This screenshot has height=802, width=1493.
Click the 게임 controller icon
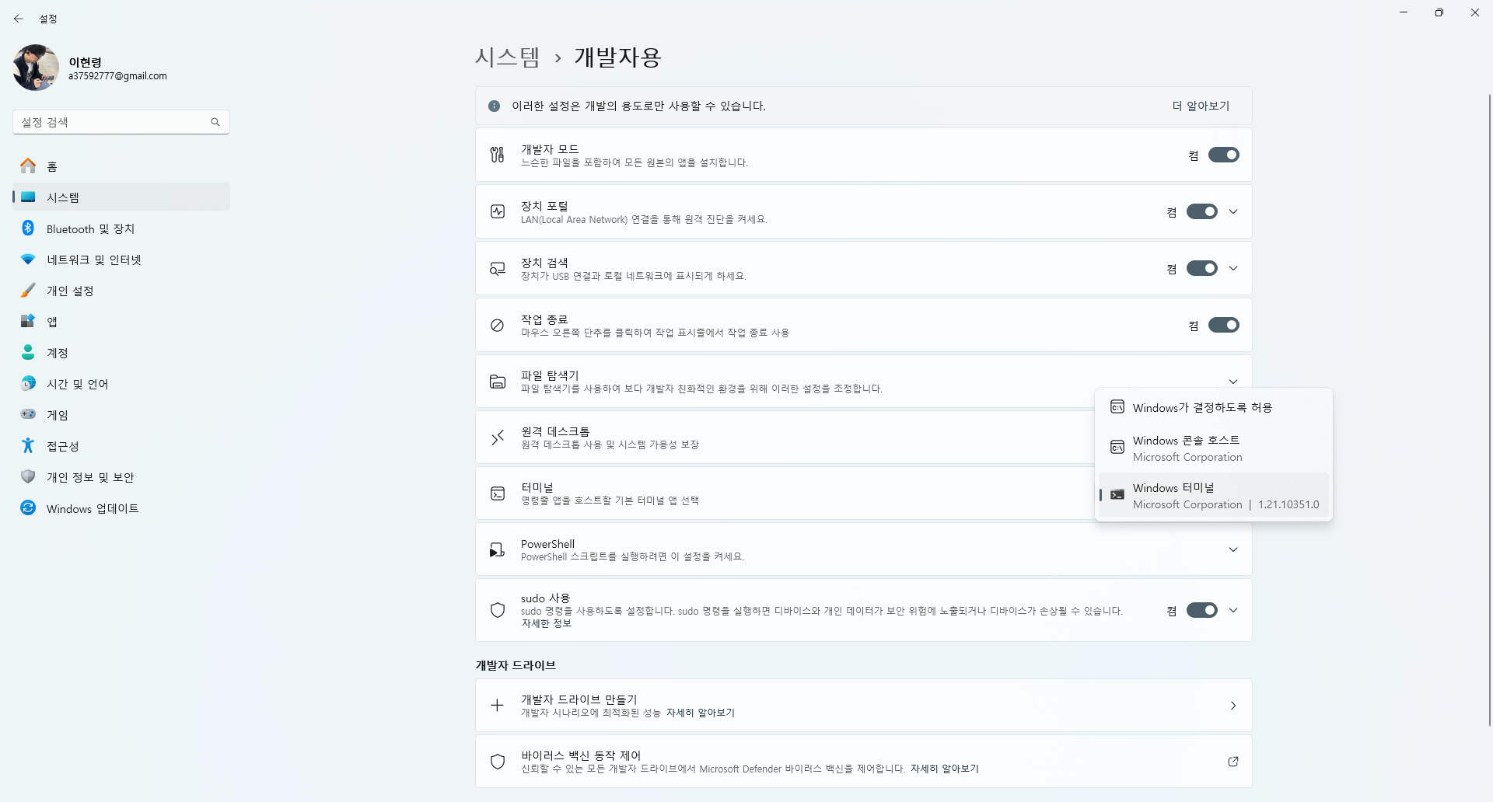(x=28, y=414)
